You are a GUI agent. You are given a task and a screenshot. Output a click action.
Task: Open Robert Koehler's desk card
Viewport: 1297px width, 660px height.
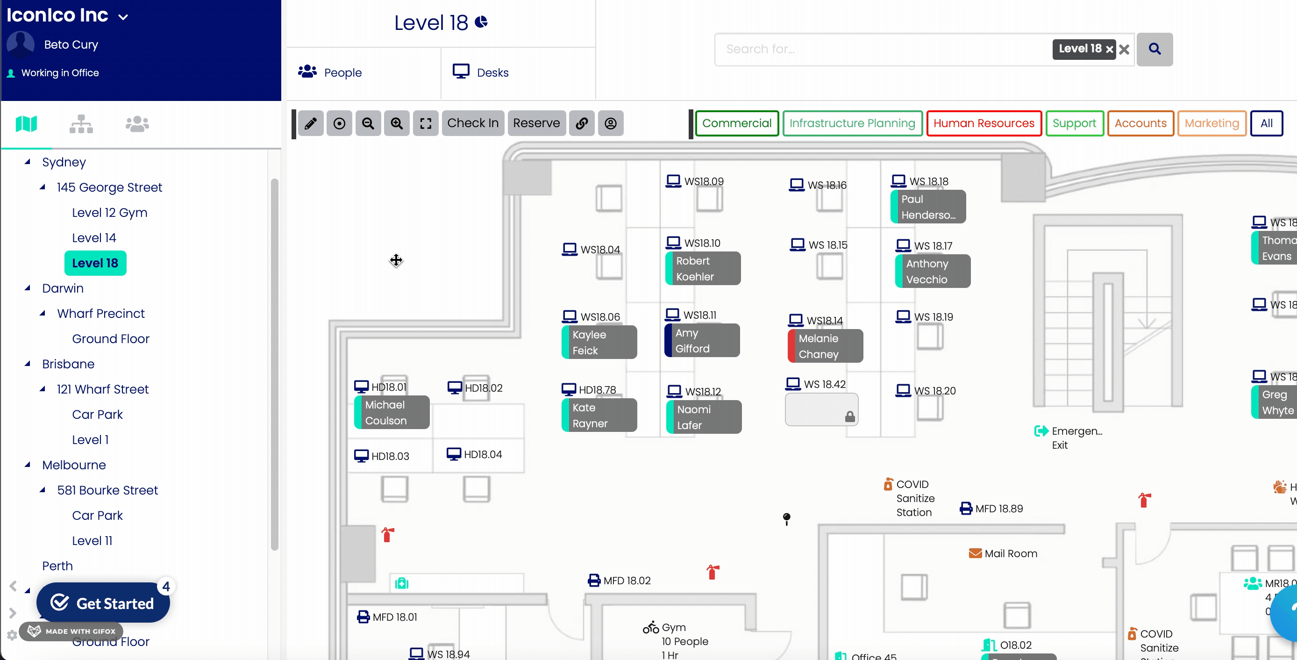(x=702, y=269)
